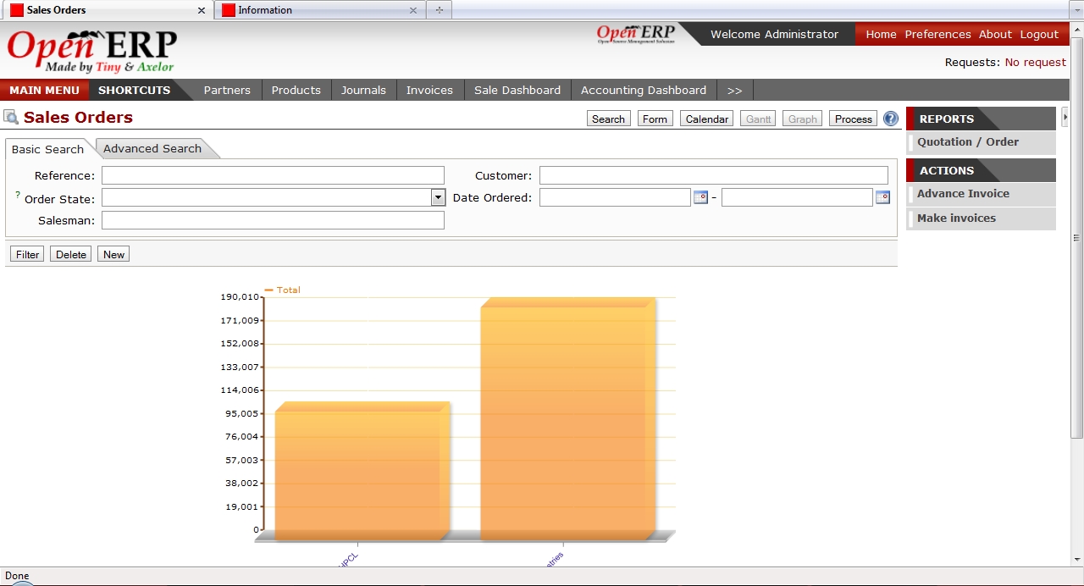Click the small OpenERP logo near Welcome Administrator
This screenshot has width=1084, height=586.
(x=634, y=34)
